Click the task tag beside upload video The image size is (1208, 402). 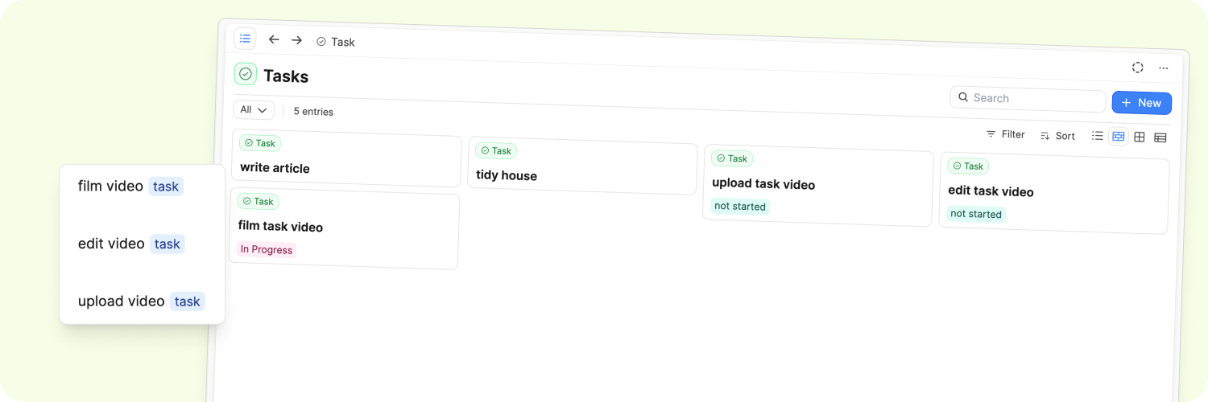[x=188, y=301]
